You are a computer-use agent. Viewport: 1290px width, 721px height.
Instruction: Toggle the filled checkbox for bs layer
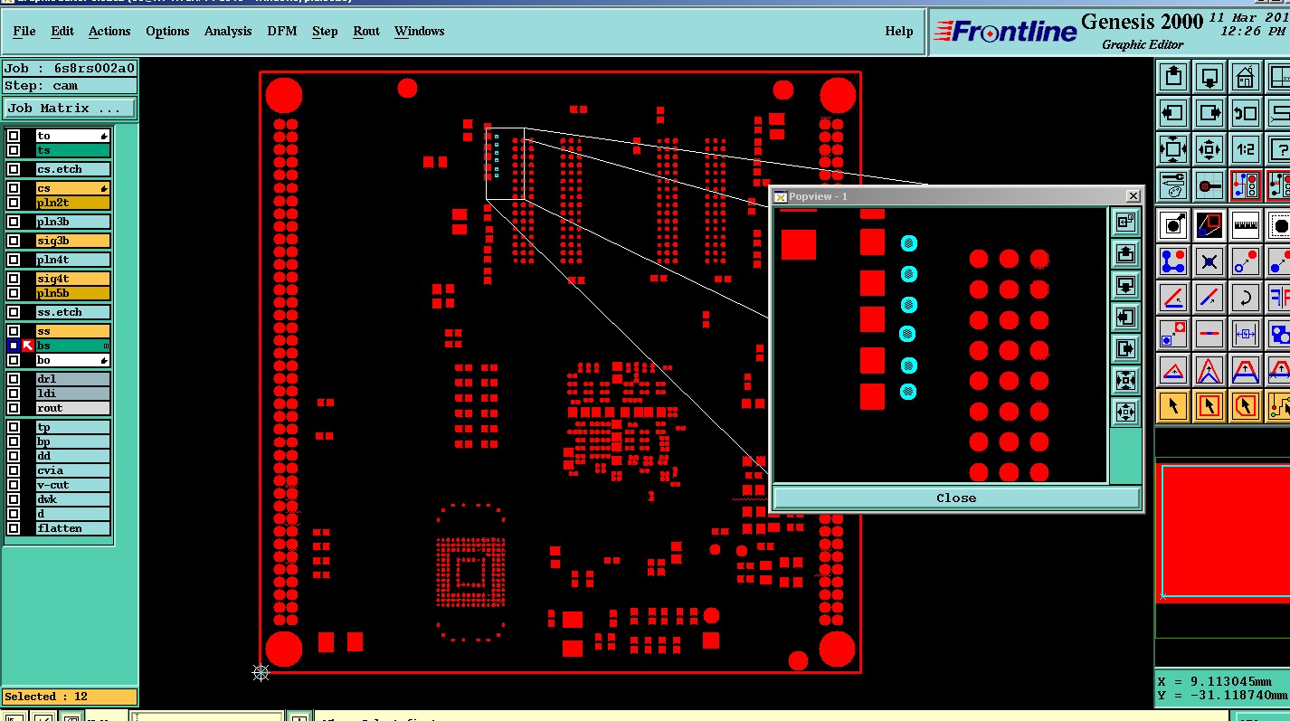point(14,346)
